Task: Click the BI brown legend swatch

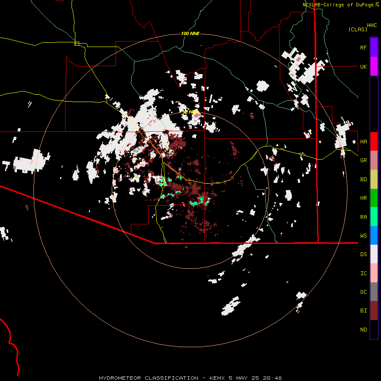Action: click(374, 311)
